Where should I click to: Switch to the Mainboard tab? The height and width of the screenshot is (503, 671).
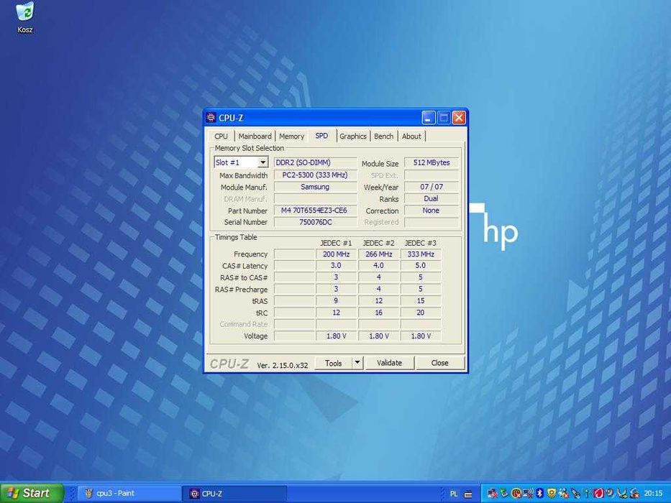click(255, 136)
